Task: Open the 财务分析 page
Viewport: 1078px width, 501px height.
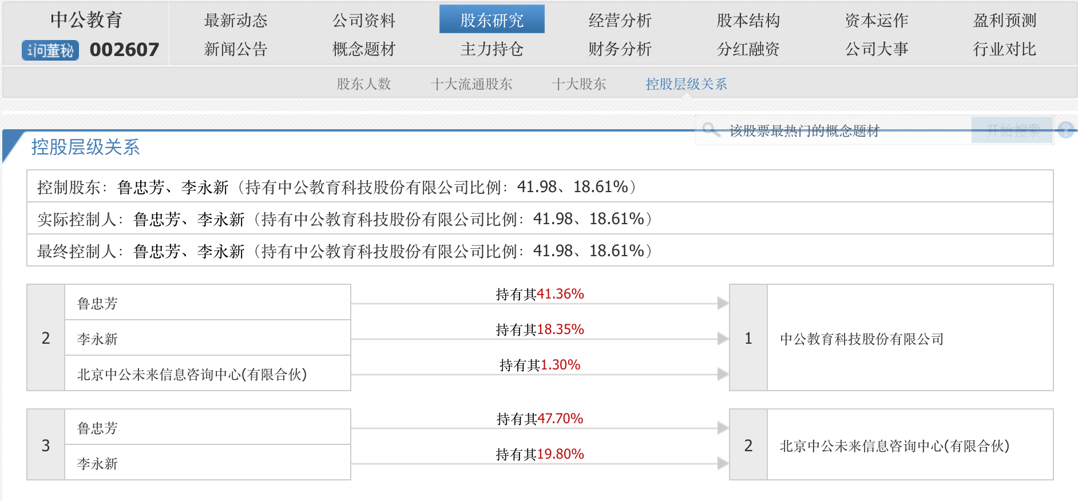Action: (x=620, y=49)
